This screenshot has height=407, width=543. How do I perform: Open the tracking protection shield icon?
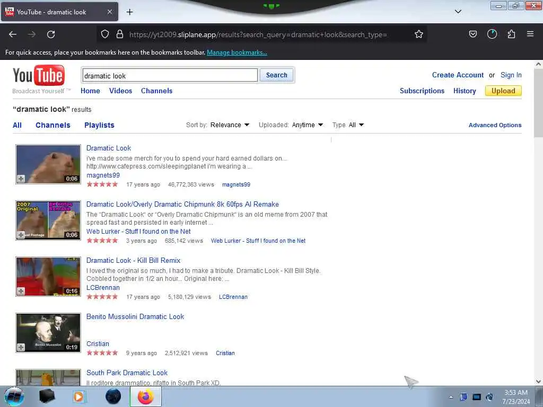[105, 34]
